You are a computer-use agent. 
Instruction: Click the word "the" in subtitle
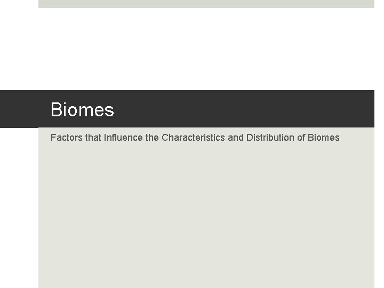tap(152, 138)
